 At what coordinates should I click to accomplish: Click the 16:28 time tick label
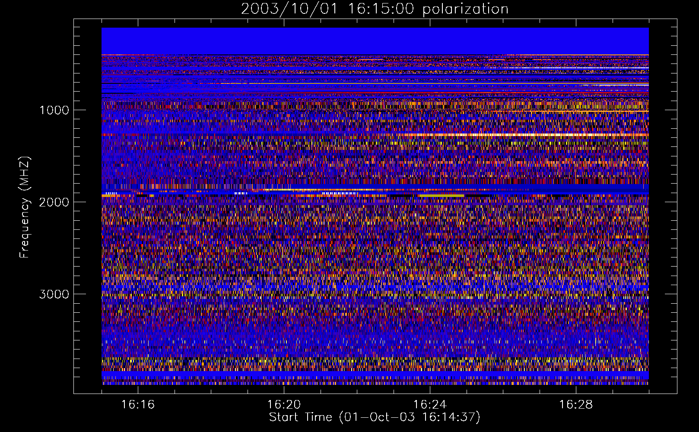click(576, 405)
